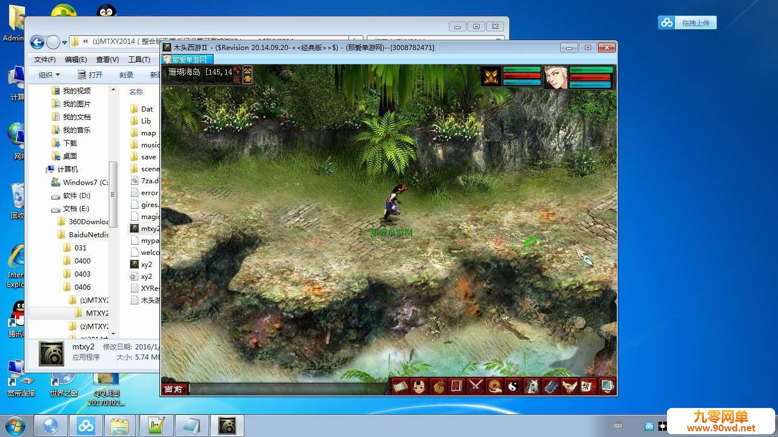
Task: Click the 拖拽上传 Baidu cloud upload widget
Action: (x=687, y=22)
